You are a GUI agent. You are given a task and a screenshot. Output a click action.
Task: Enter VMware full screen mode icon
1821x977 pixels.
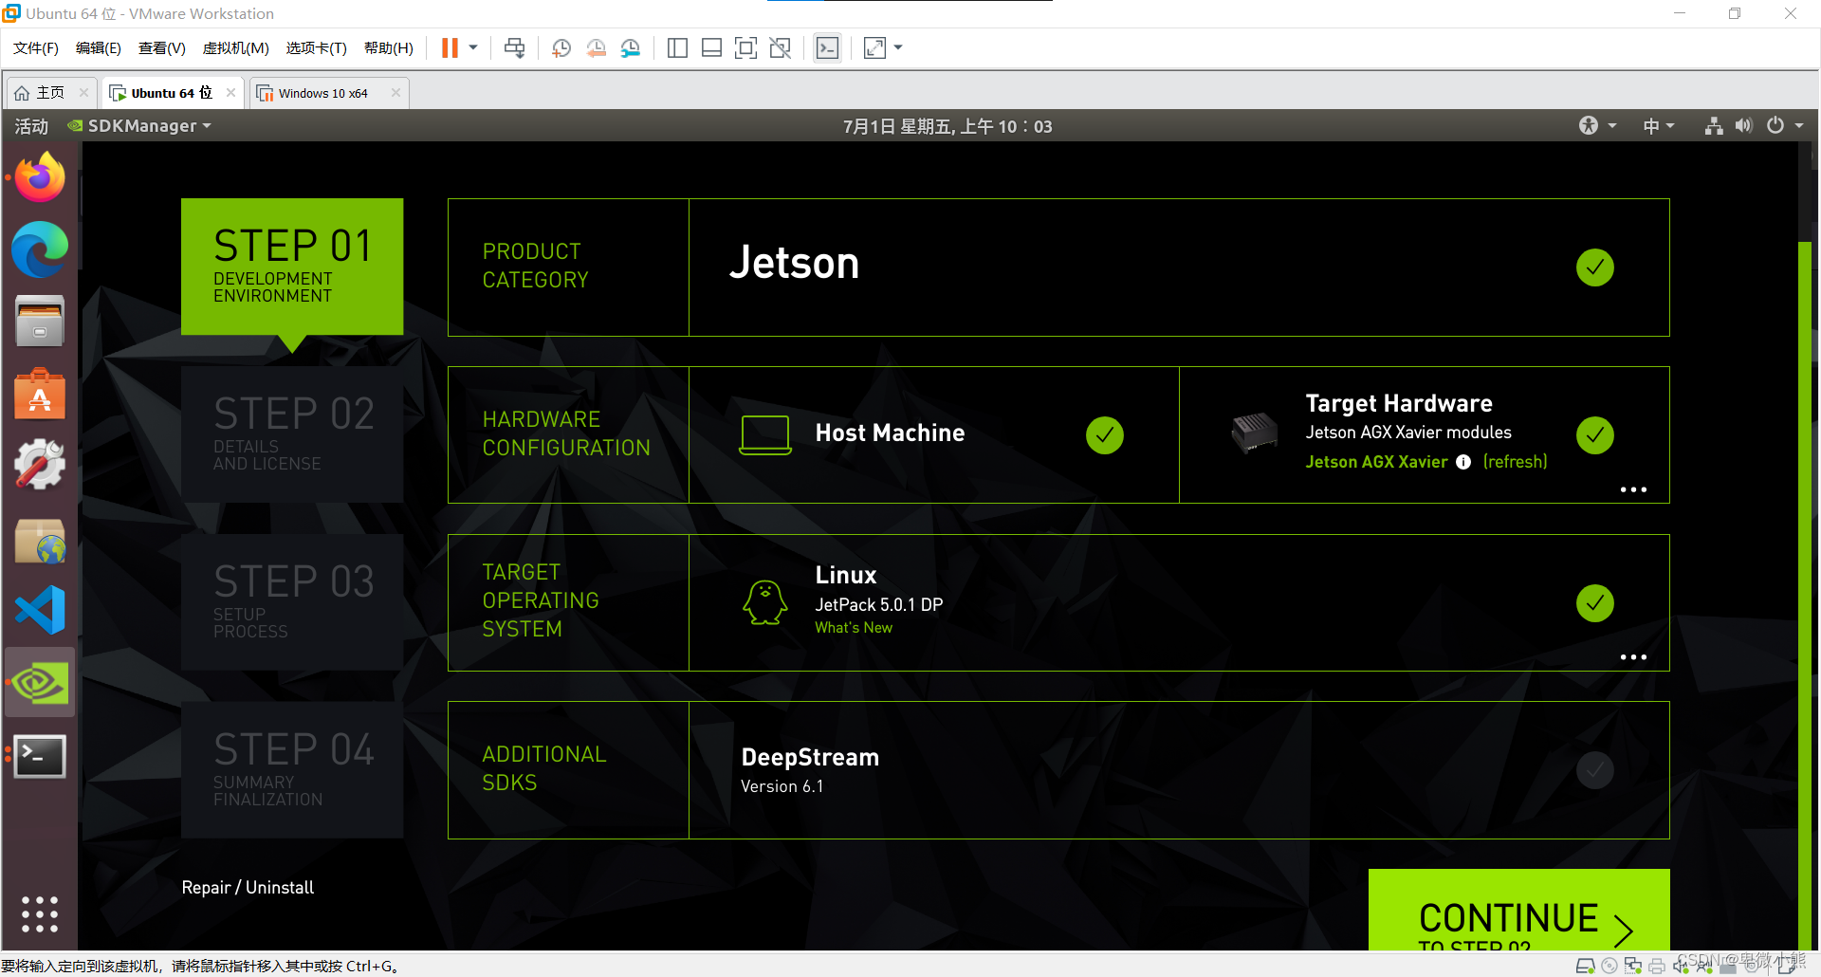(745, 48)
